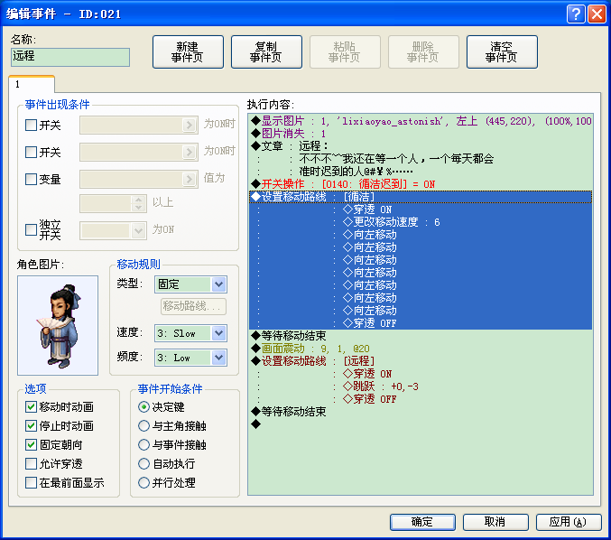Select the 开关操作 [0140: 循洁迟到] line
The image size is (611, 540).
pyautogui.click(x=421, y=184)
